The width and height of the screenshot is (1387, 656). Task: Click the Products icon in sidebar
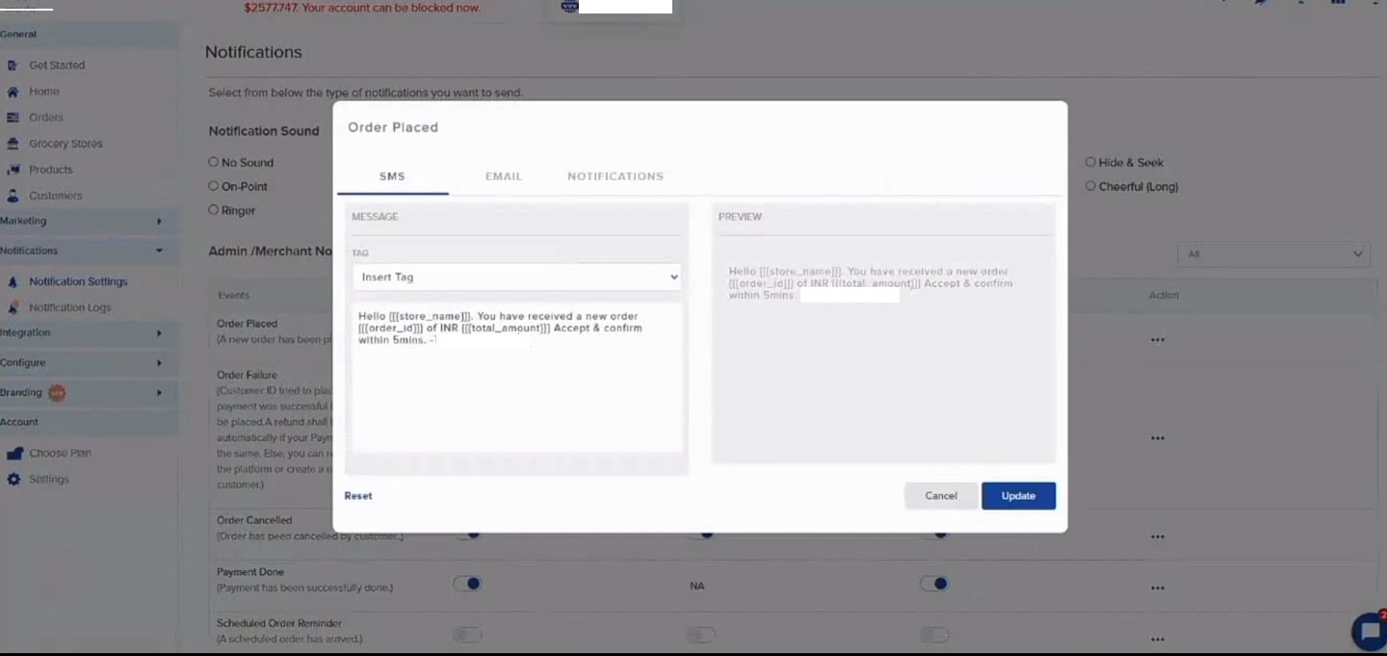click(x=13, y=170)
